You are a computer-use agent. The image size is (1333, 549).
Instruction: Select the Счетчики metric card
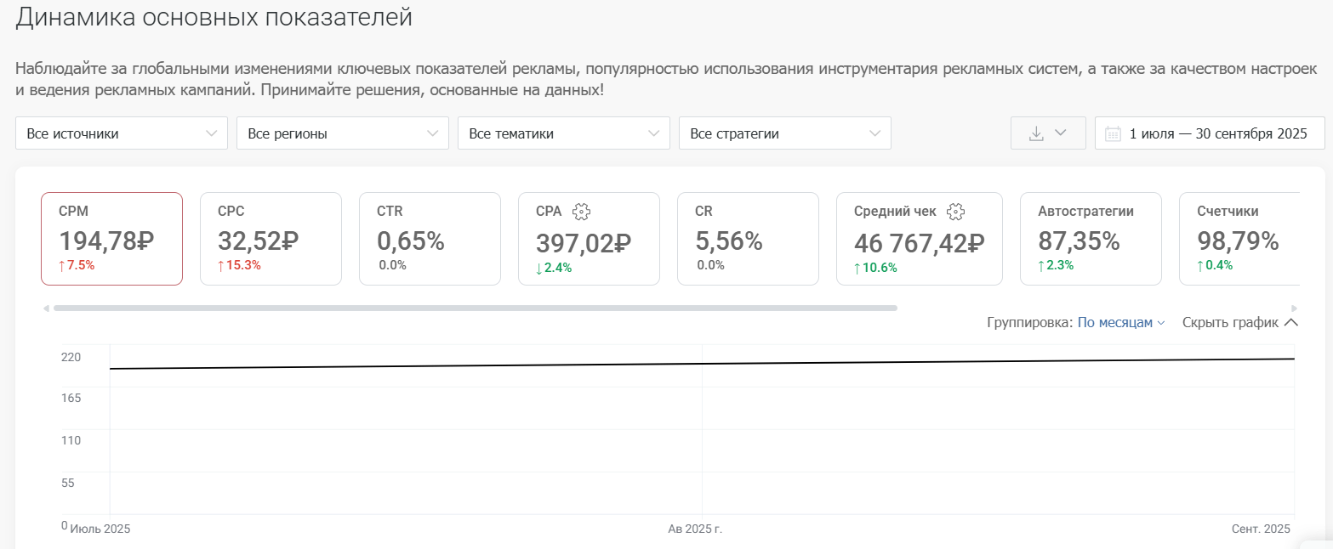(1239, 239)
